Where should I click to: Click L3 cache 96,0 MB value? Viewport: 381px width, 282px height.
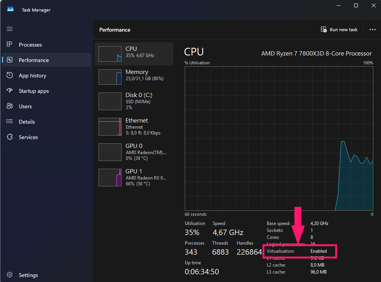pyautogui.click(x=318, y=272)
